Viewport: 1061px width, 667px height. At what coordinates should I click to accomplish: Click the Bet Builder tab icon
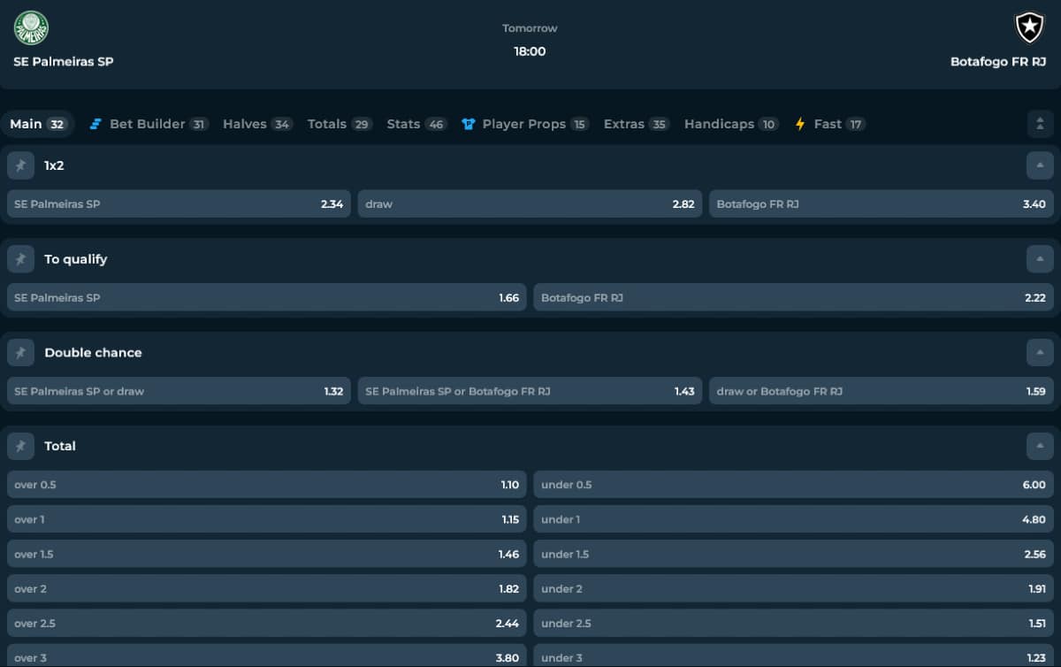95,124
